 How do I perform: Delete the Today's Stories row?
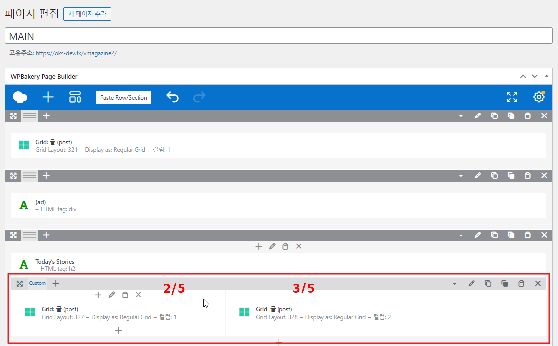click(x=544, y=235)
